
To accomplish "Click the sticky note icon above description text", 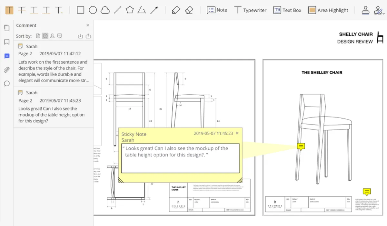I will point(367,192).
